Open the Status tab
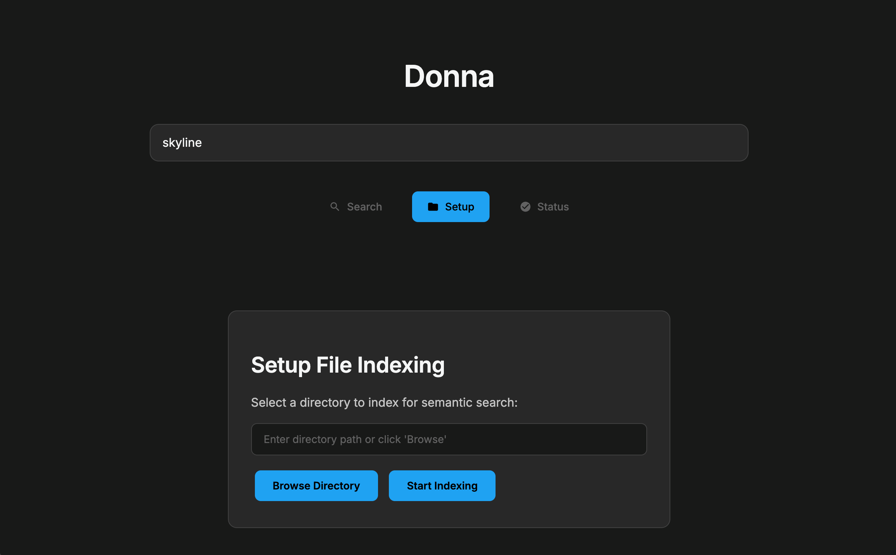The image size is (896, 555). click(545, 207)
